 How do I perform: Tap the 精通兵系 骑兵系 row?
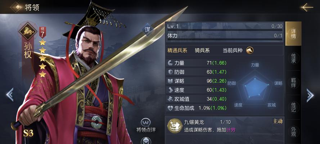(x=224, y=50)
